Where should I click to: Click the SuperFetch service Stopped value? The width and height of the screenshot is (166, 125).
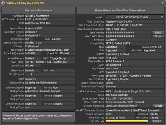pos(58,95)
